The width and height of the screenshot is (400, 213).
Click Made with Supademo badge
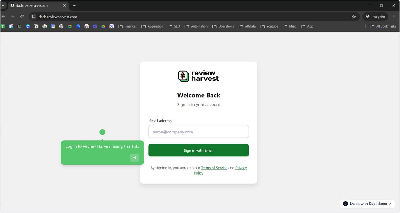367,204
